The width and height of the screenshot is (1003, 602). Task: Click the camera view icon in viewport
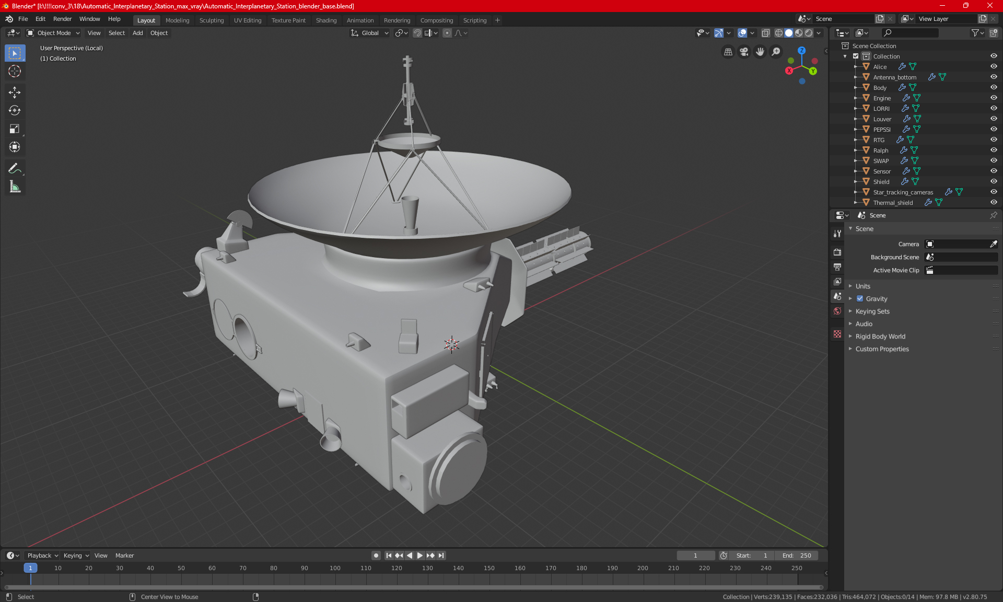click(744, 52)
